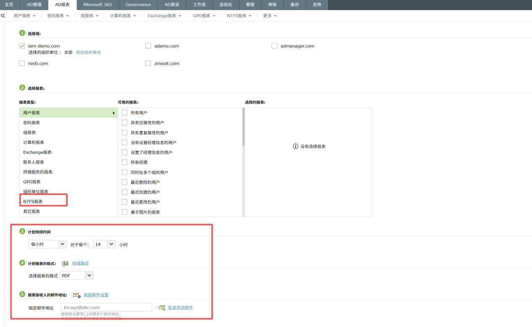Open the NTFS报表 toolbar dropdown
Viewport: 532px width, 327px height.
point(239,16)
